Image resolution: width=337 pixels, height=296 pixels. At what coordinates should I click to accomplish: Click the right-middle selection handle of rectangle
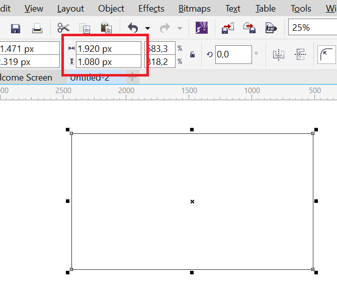tap(316, 201)
